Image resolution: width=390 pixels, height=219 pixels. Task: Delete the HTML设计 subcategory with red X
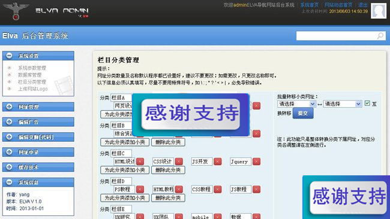(x=140, y=162)
